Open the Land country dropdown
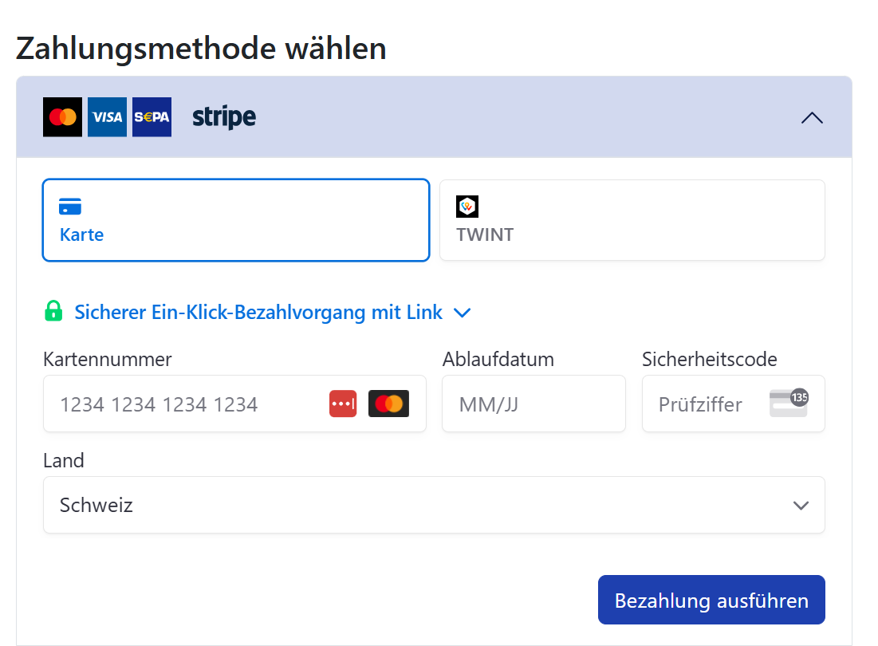This screenshot has height=646, width=878. tap(434, 505)
